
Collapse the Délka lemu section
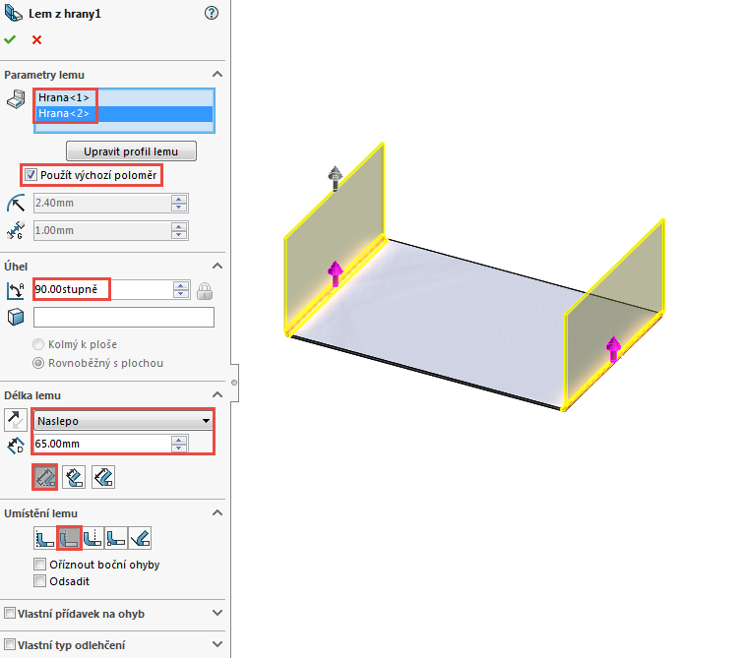pyautogui.click(x=217, y=395)
